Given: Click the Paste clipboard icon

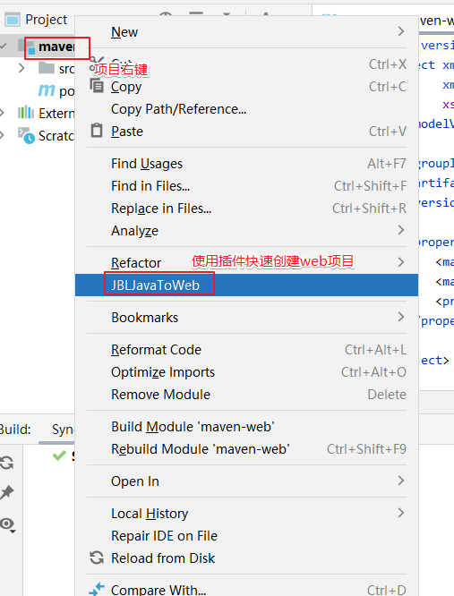Looking at the screenshot, I should pos(97,131).
